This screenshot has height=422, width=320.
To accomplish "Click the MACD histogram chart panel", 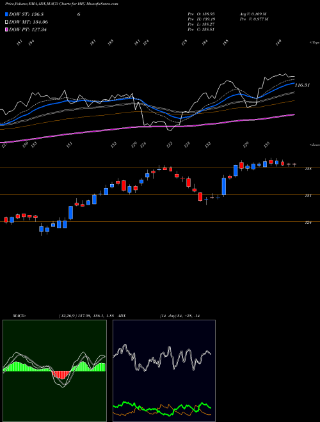I will 54,371.
